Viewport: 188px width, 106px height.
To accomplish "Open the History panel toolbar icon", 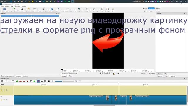I will 102,9.
